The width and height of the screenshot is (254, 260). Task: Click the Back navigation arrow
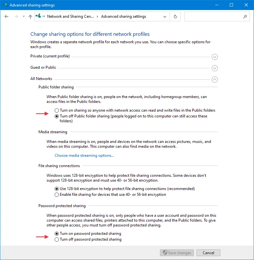coord(7,16)
